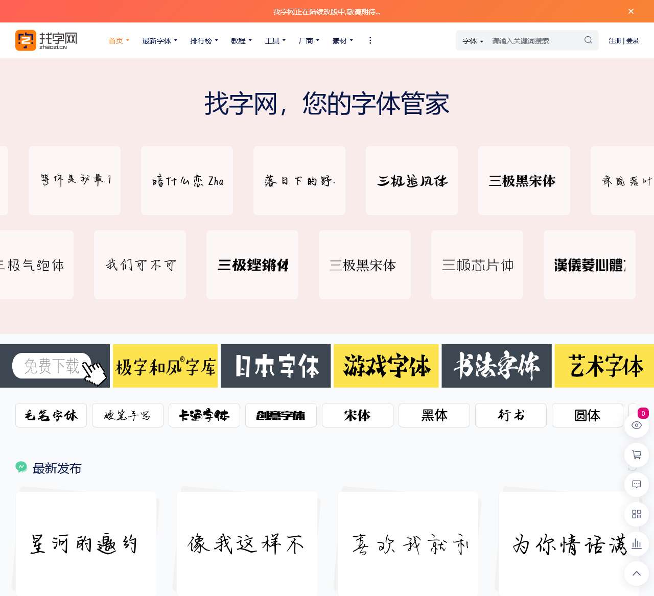
Task: Select the 创意字体 category tag
Action: (281, 415)
